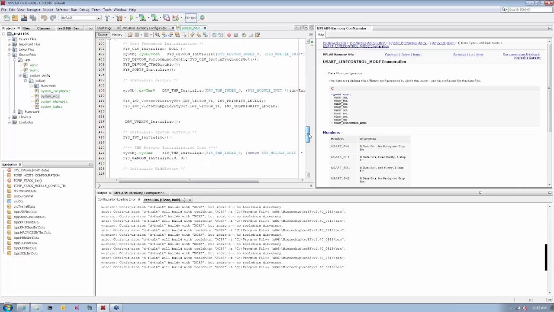Viewport: 554px width, 312px height.
Task: Follow USART Peripheral Library breadcrumb link
Action: 408,43
